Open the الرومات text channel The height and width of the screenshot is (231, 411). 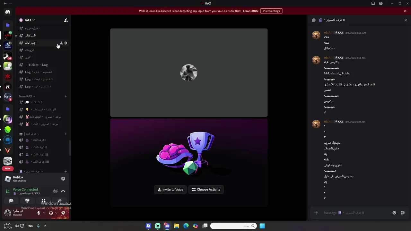[43, 50]
